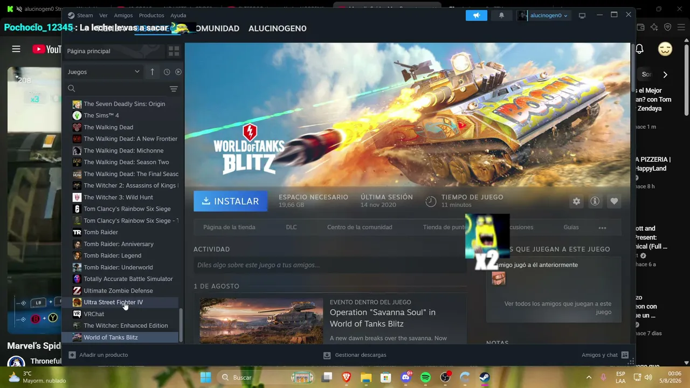
Task: Click the Steam taskbar icon
Action: (485, 377)
